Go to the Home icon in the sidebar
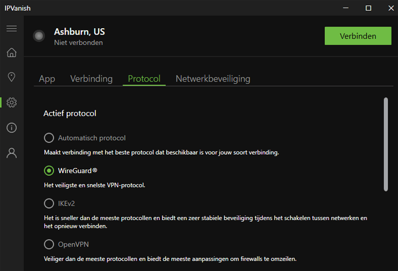The height and width of the screenshot is (271, 398). pyautogui.click(x=12, y=52)
